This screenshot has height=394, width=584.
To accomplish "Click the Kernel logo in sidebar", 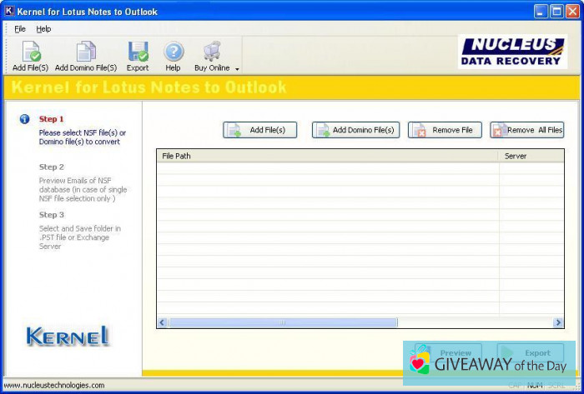I will (x=68, y=336).
